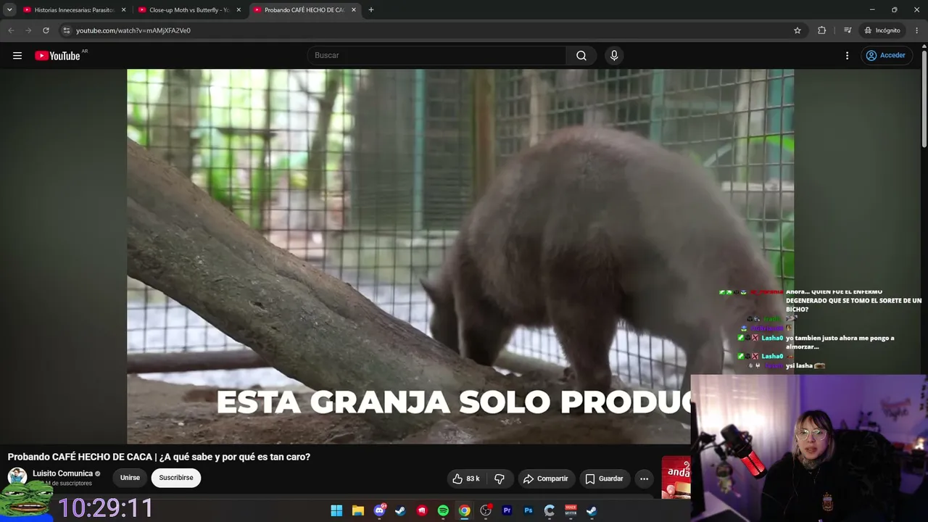Close the Historias Innecesarias tab
Screen dimensions: 928x522
[x=123, y=10]
